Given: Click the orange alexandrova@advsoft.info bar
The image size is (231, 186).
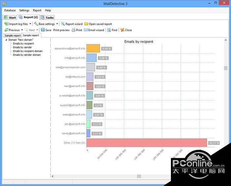Looking at the screenshot, I should [93, 48].
